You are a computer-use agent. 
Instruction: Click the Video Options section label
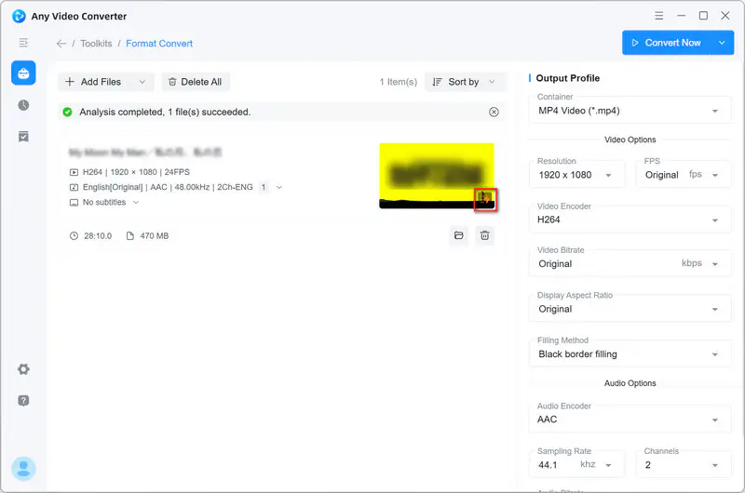[x=630, y=140]
